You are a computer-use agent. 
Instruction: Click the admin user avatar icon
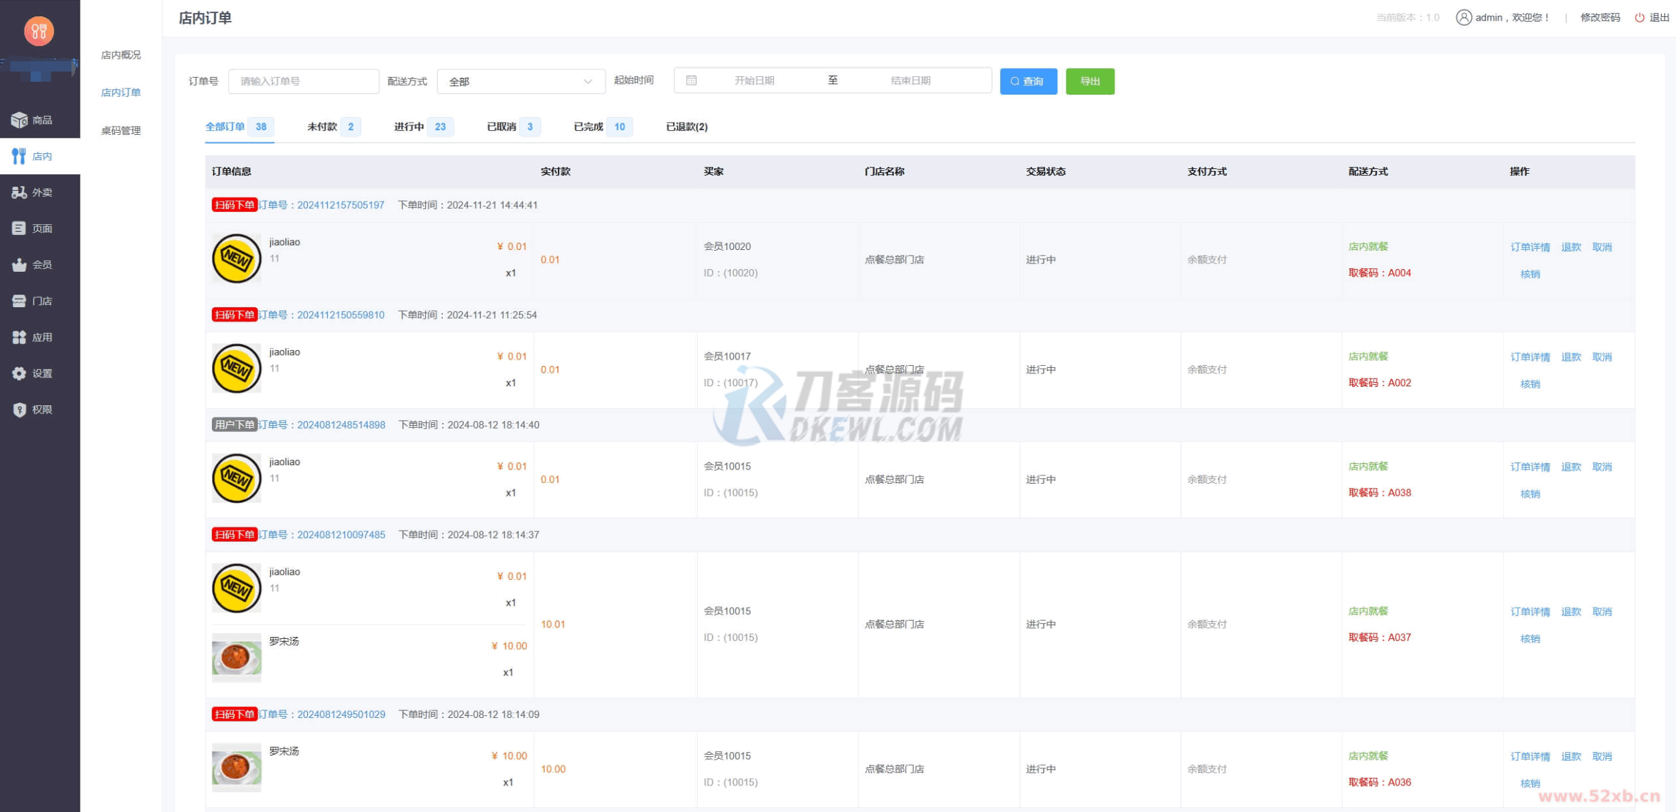1463,18
